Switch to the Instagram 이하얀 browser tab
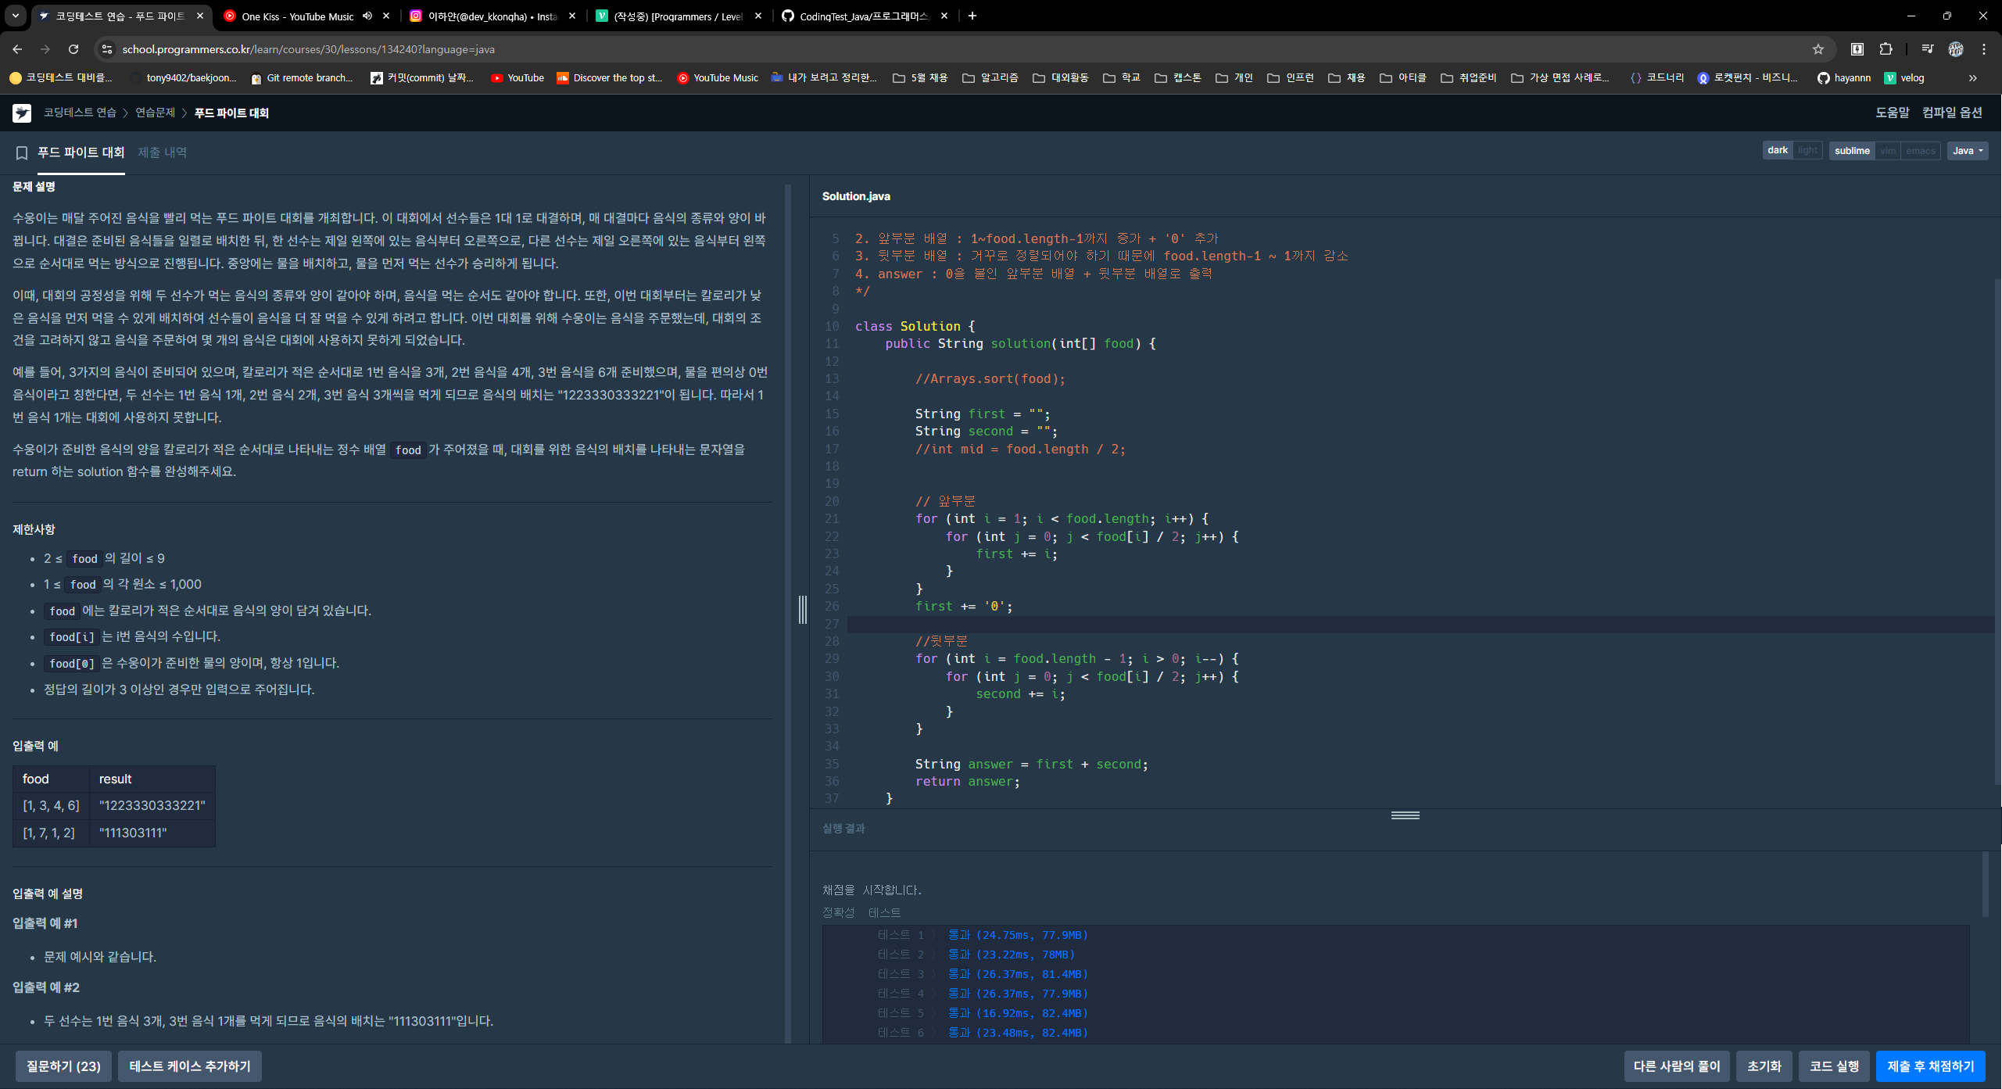Screen dimensions: 2002x1089 coord(492,16)
